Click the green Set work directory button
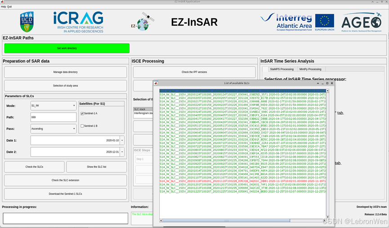The height and width of the screenshot is (228, 389). (67, 48)
